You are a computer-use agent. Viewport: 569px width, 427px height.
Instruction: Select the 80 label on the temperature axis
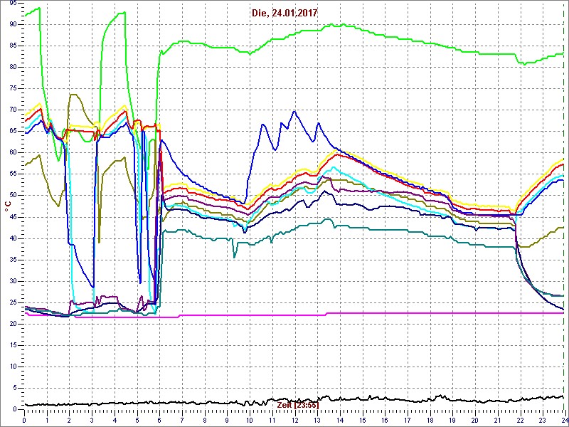pos(13,67)
